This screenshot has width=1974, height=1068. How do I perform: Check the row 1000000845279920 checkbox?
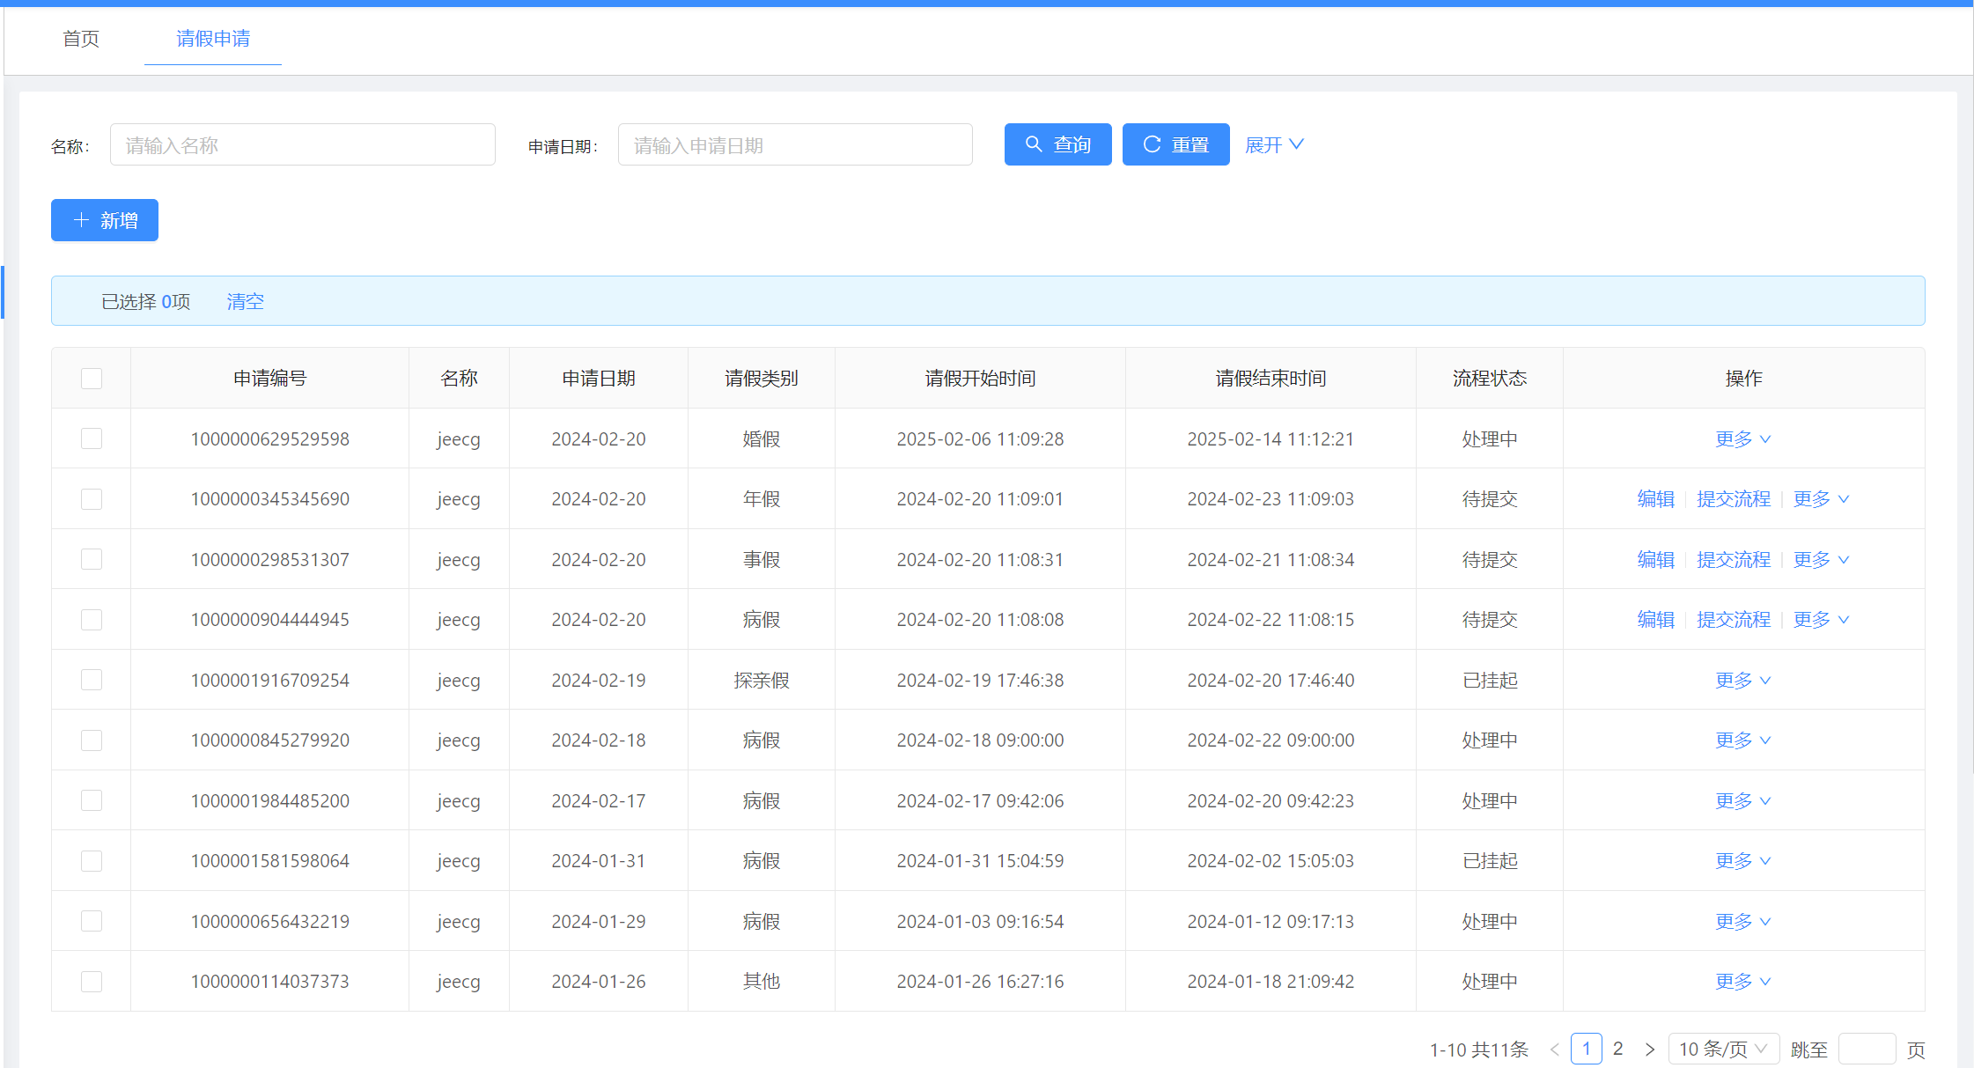pos(92,740)
